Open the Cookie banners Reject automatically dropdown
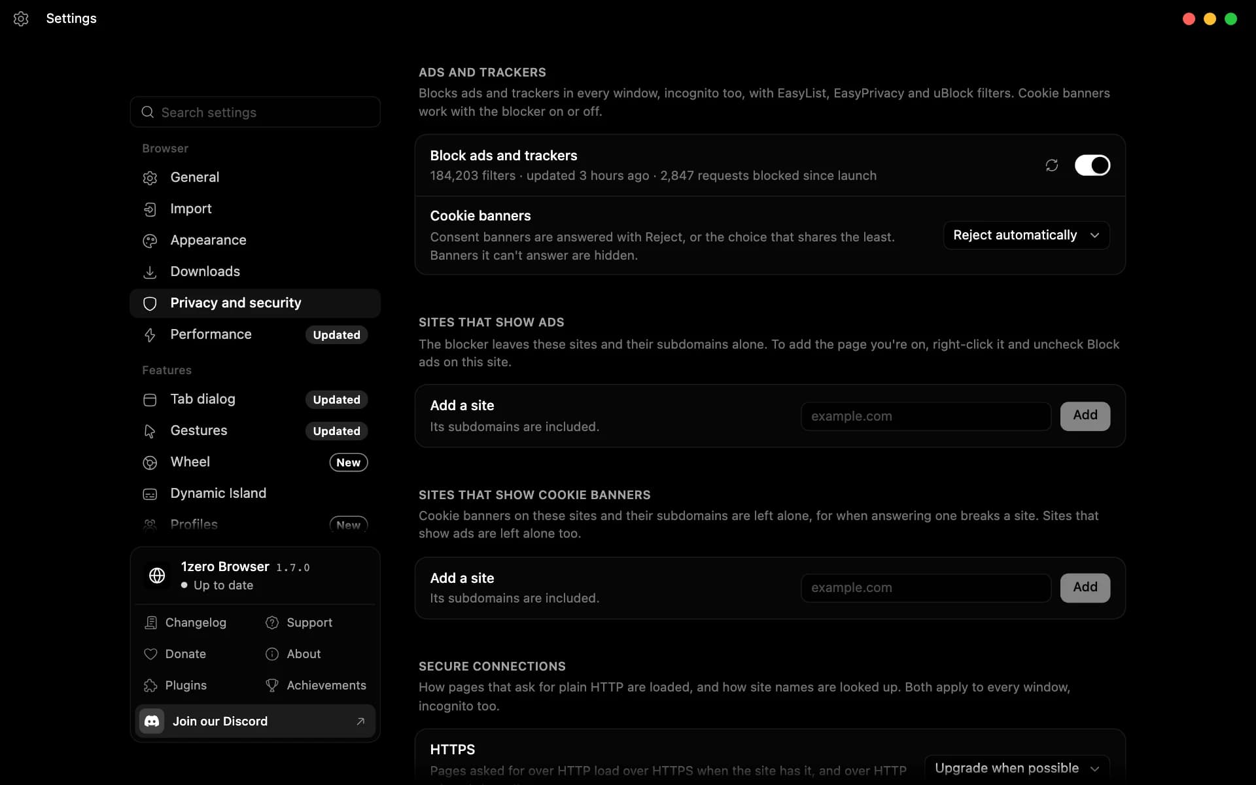This screenshot has height=785, width=1256. [1026, 235]
